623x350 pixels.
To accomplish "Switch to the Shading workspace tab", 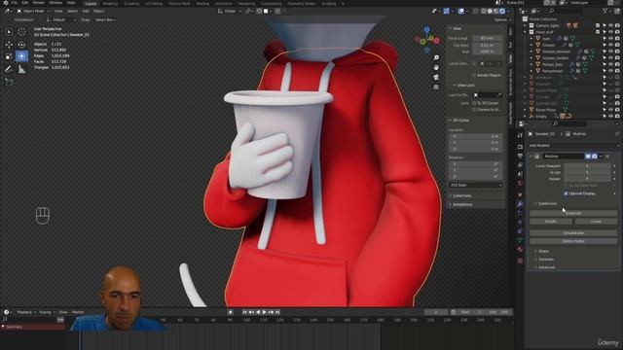I will click(202, 4).
